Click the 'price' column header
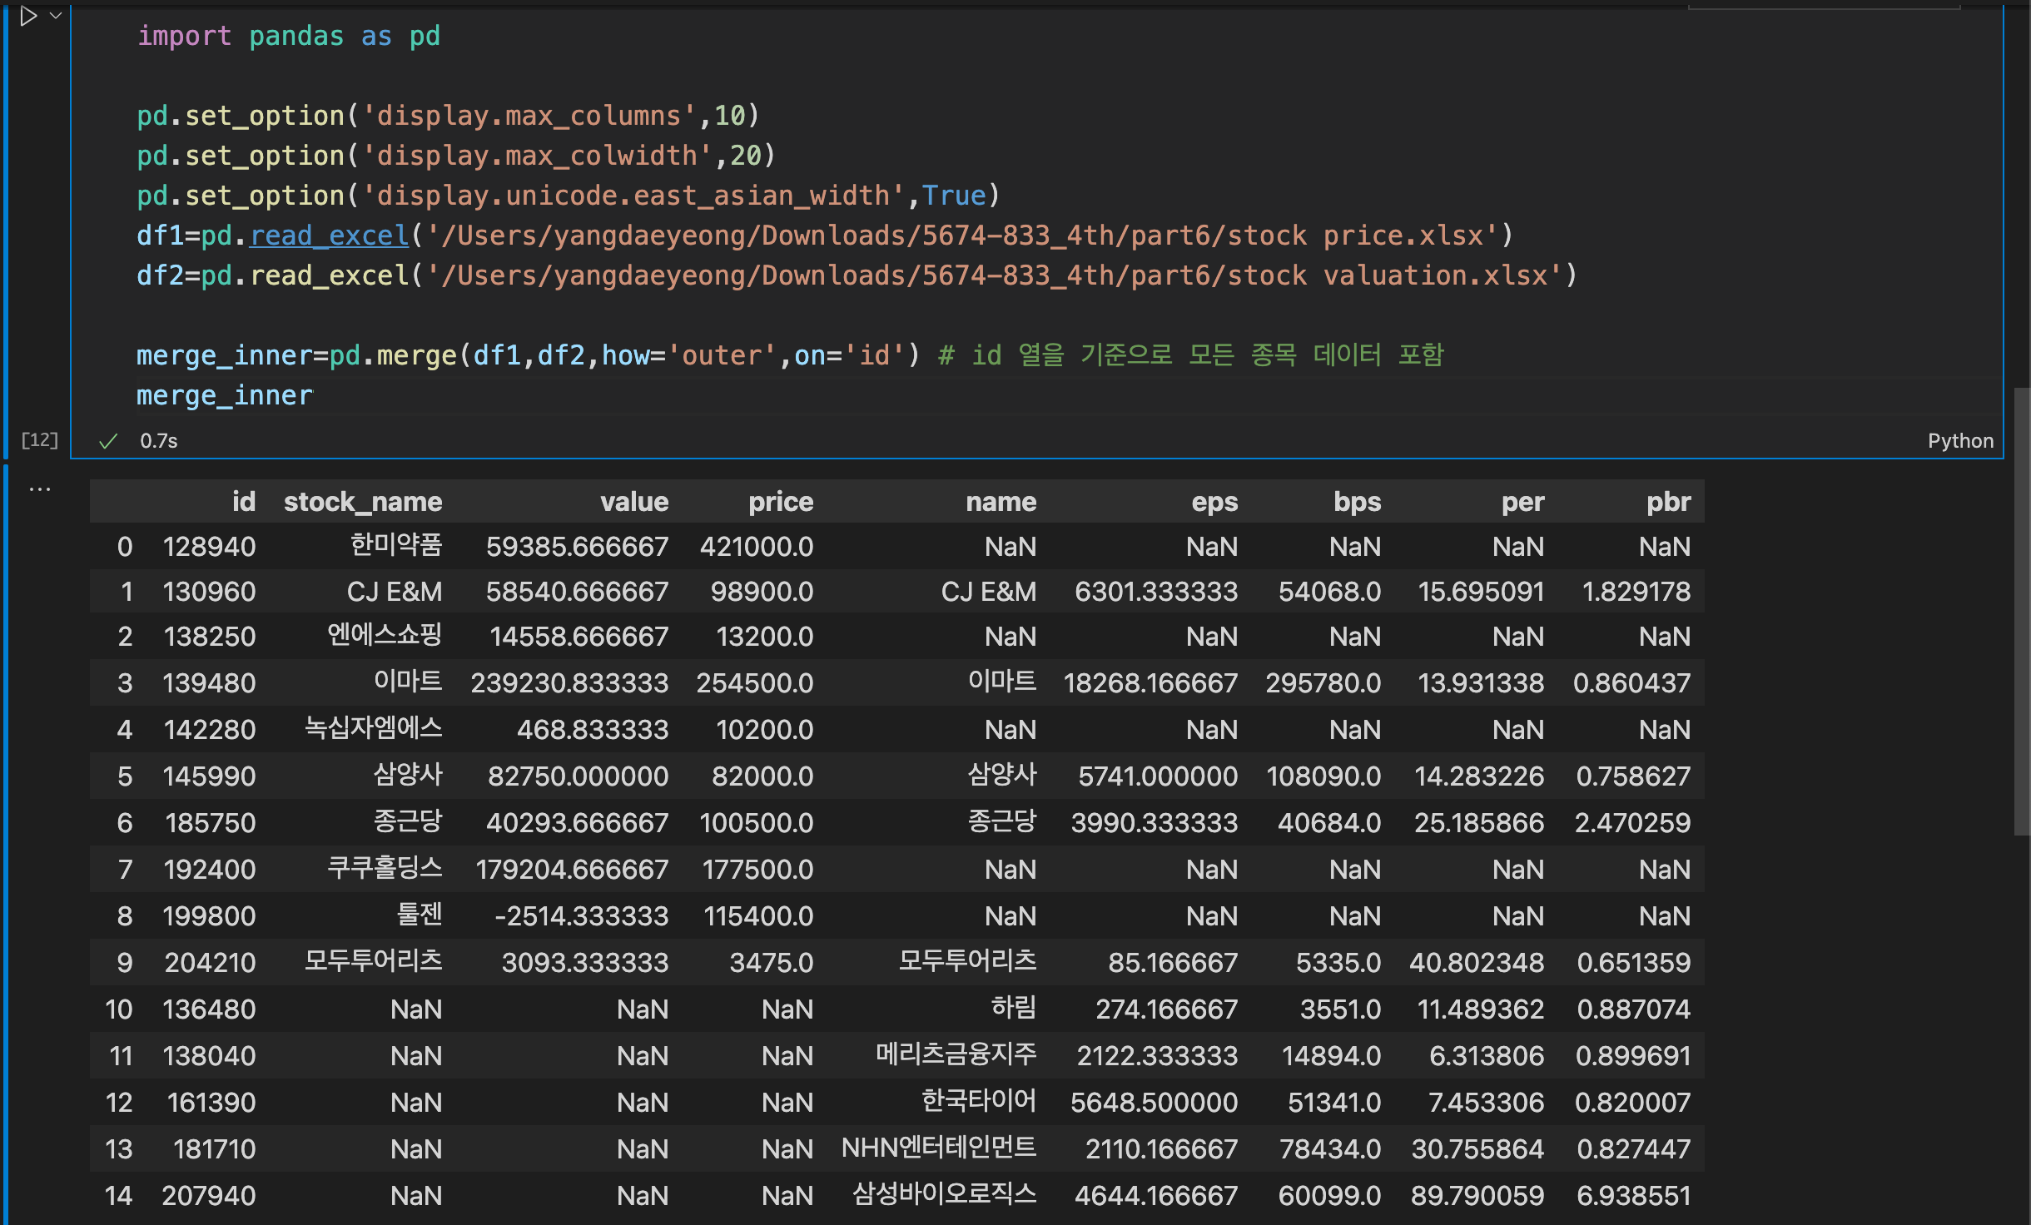The height and width of the screenshot is (1225, 2031). pyautogui.click(x=781, y=502)
